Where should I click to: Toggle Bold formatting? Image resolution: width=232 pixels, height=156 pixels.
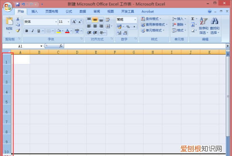(27, 31)
